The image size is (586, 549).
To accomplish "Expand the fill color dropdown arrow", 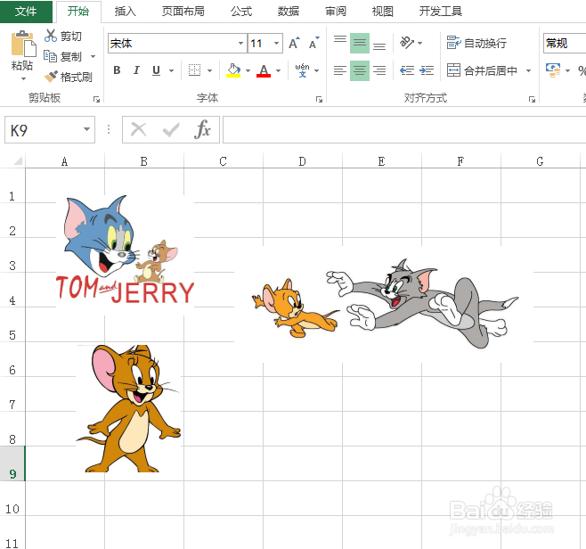I will point(248,70).
